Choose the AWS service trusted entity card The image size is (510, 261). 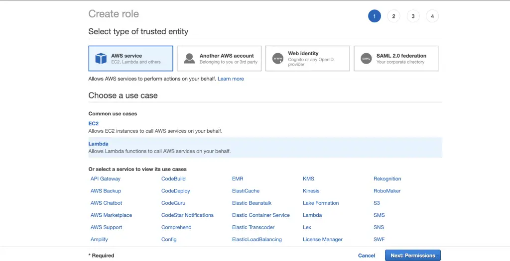[131, 59]
